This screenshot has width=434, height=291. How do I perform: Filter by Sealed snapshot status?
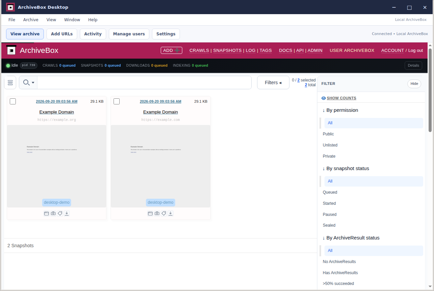(329, 225)
